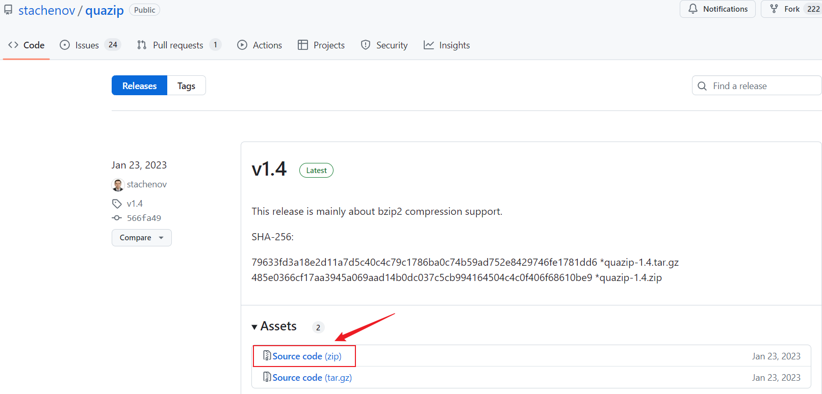Image resolution: width=822 pixels, height=394 pixels.
Task: Click the tar.gz file icon
Action: click(267, 377)
